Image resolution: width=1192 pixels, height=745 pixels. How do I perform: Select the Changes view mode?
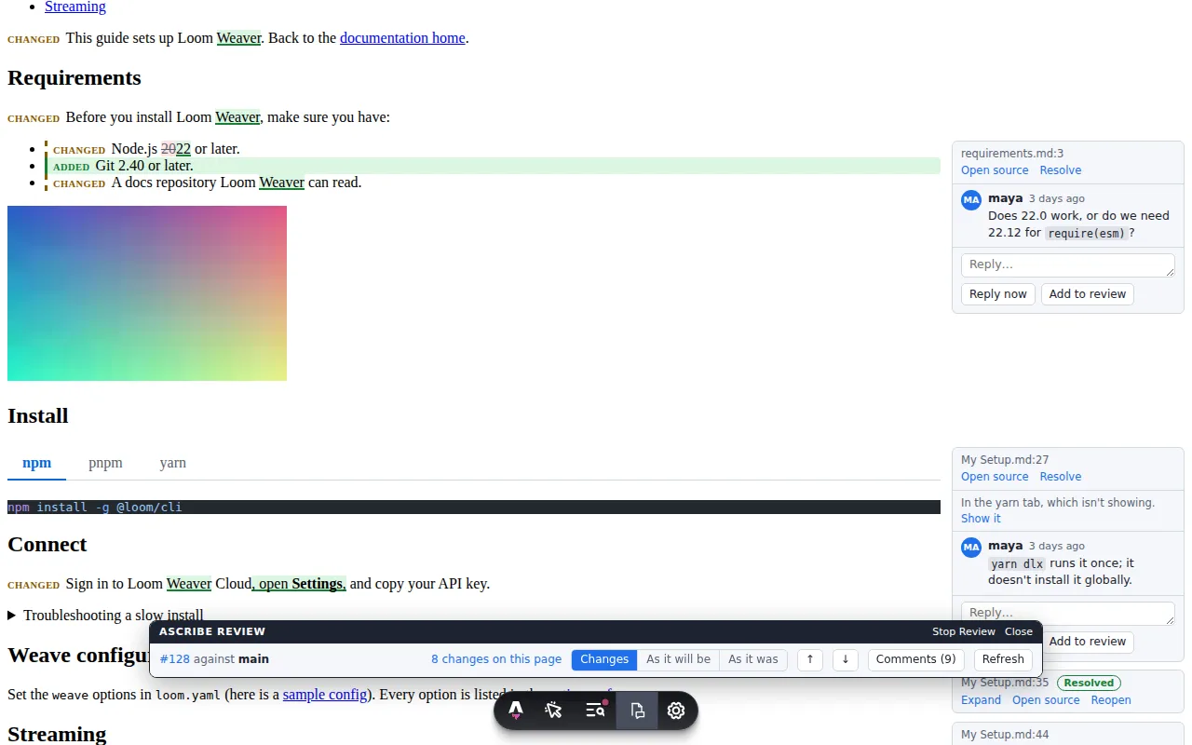coord(604,659)
